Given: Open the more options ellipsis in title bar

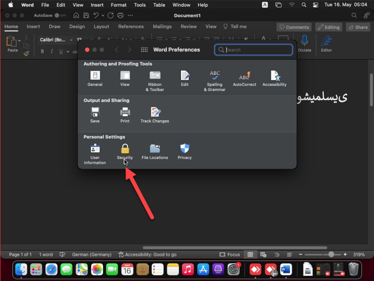Looking at the screenshot, I should 130,16.
